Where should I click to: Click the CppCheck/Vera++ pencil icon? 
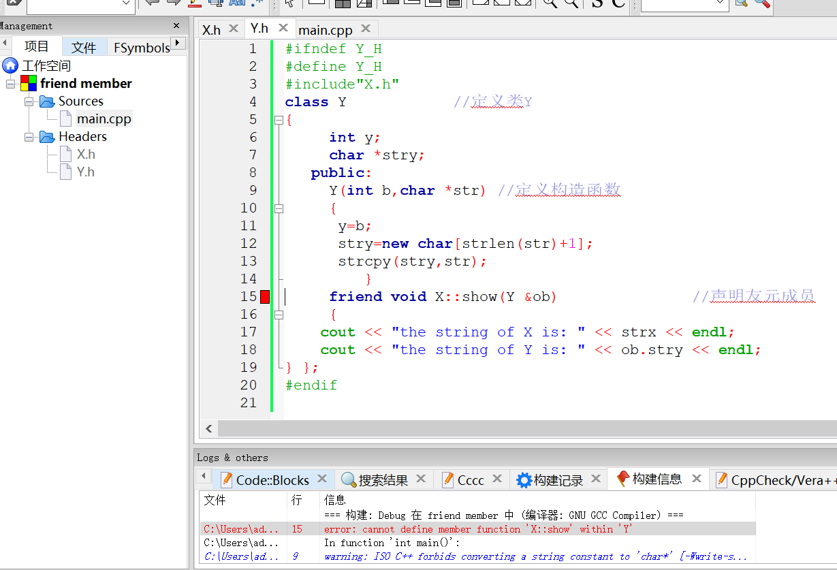pyautogui.click(x=721, y=479)
